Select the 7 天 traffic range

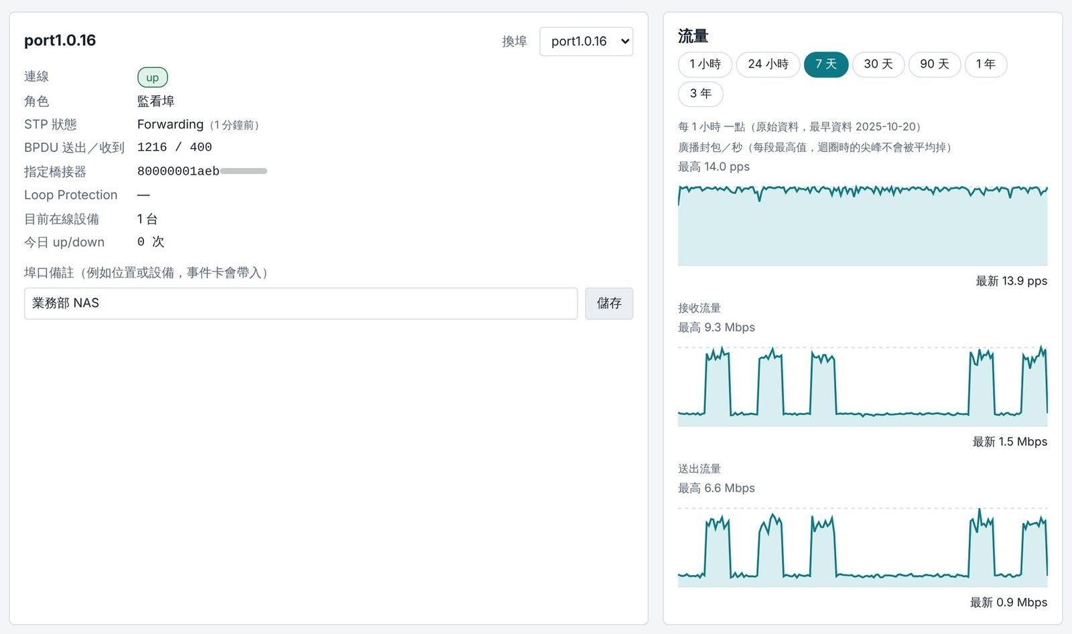pyautogui.click(x=826, y=64)
